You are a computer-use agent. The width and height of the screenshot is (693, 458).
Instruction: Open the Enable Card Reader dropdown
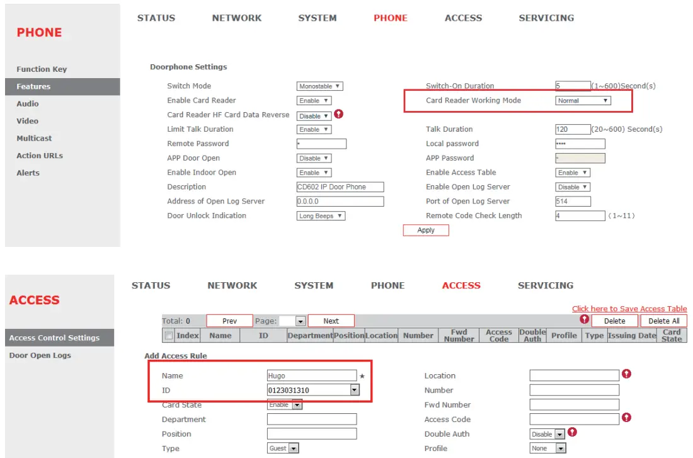tap(314, 101)
